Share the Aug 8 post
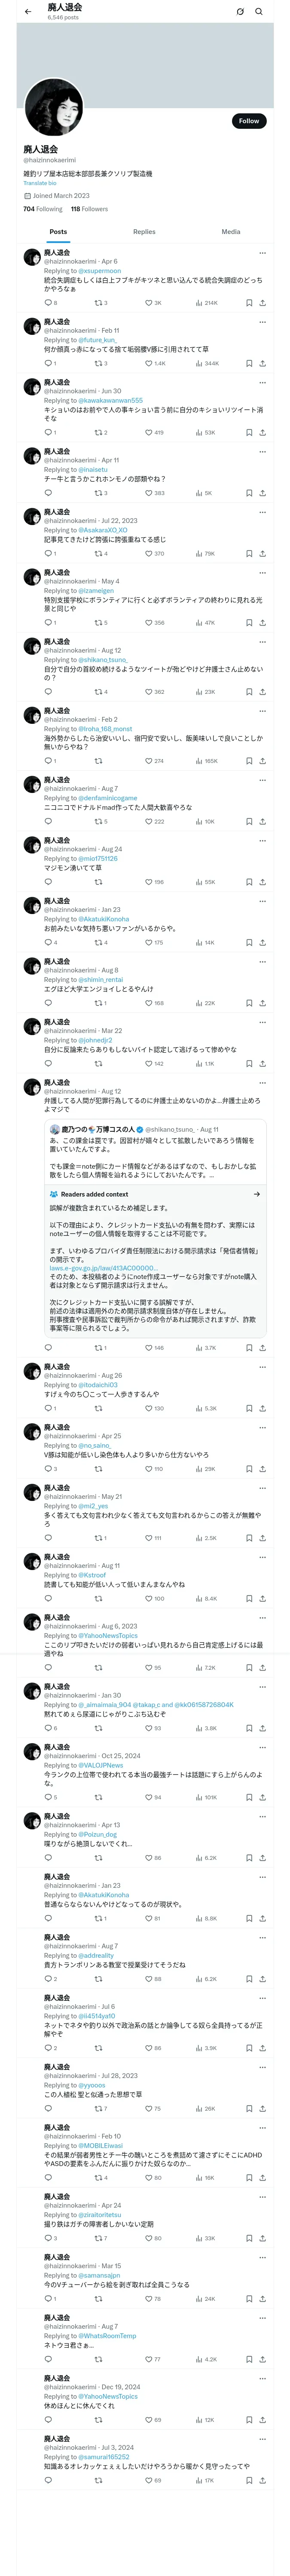 click(262, 1003)
